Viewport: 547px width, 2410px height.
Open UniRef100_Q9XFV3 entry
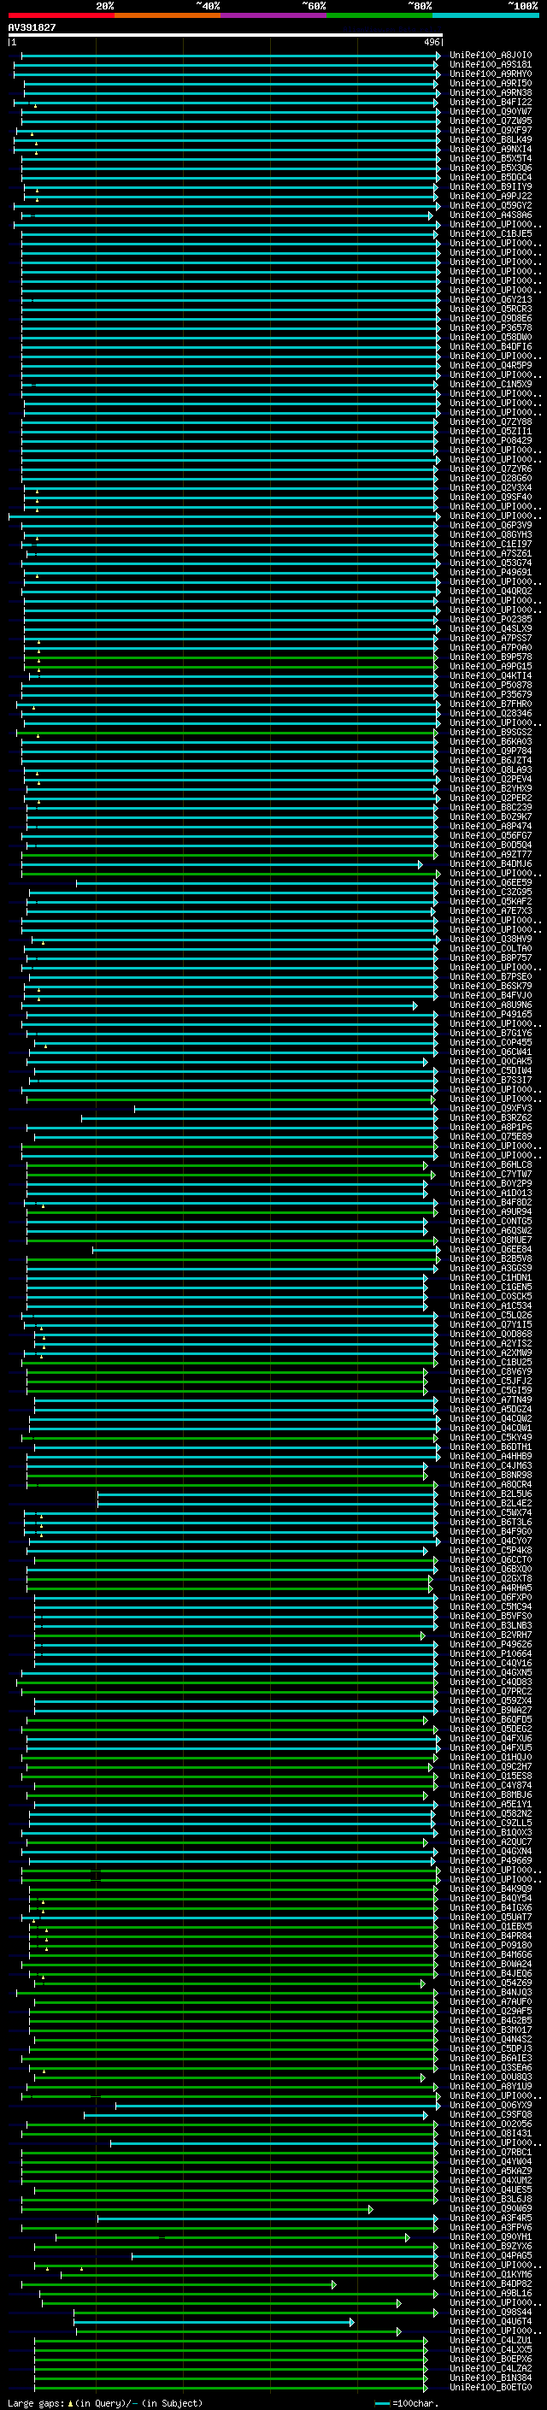point(490,1110)
